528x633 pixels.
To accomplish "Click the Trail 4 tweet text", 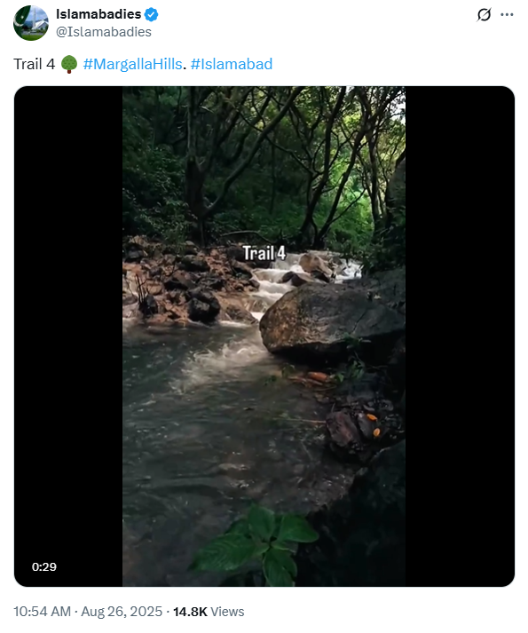I will (x=35, y=64).
